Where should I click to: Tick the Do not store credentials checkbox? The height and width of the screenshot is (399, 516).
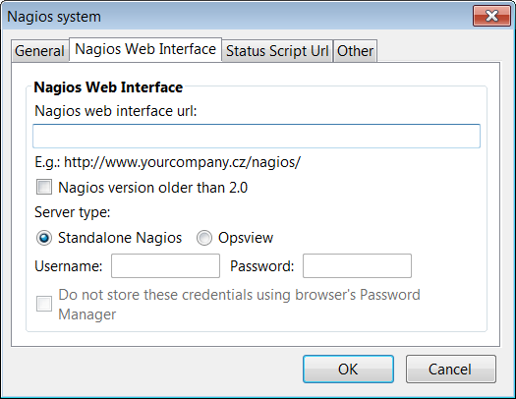tap(44, 304)
